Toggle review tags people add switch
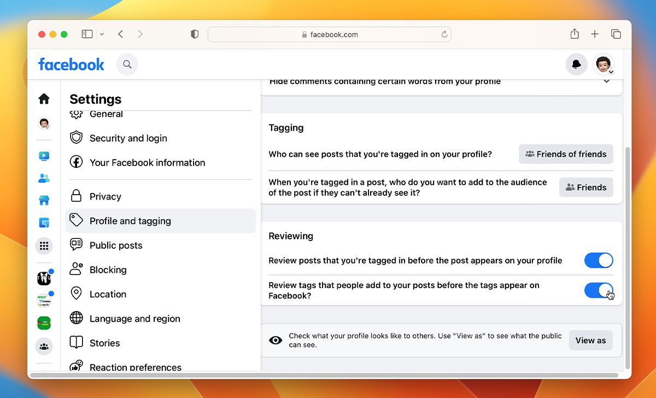This screenshot has width=656, height=398. (599, 290)
